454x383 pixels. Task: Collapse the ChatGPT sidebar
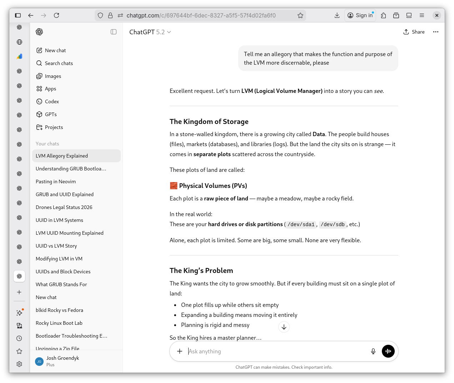tap(114, 32)
